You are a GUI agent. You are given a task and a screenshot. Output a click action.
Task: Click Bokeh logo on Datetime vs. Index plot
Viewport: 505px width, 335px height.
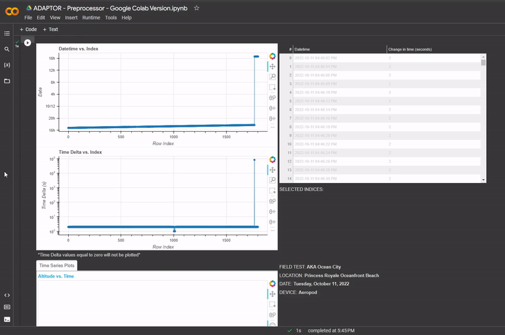(x=273, y=56)
